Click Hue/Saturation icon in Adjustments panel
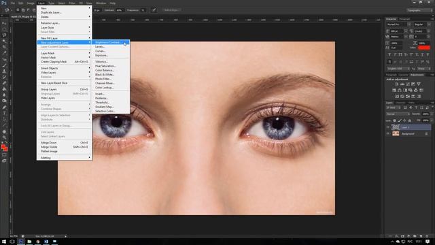Image resolution: width=435 pixels, height=245 pixels. [394, 91]
